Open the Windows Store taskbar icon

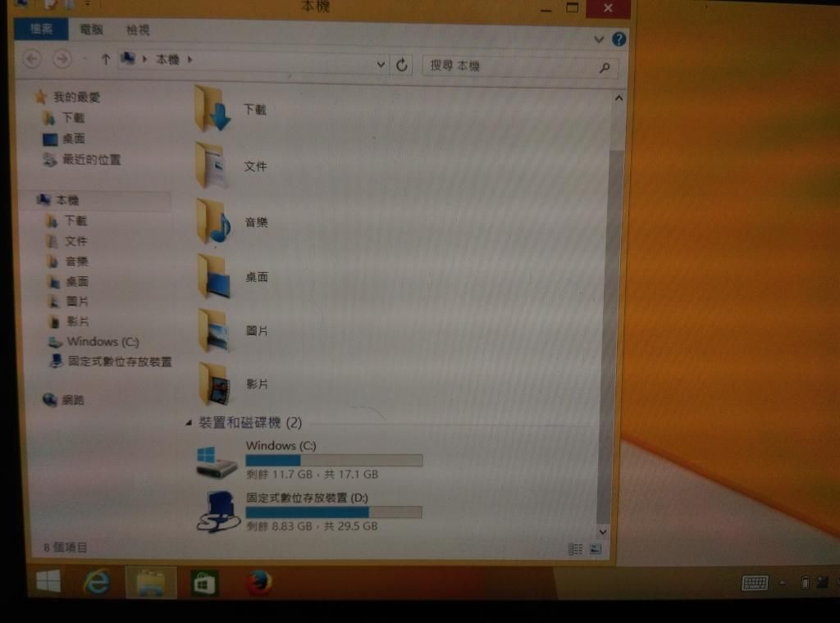[x=204, y=583]
